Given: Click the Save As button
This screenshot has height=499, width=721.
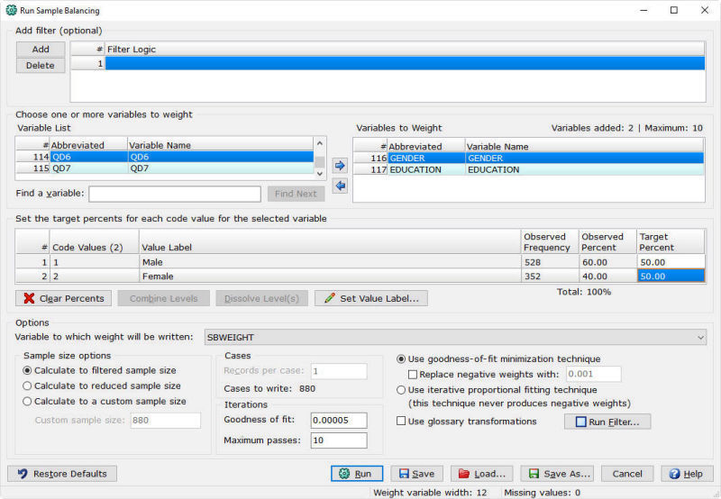Looking at the screenshot, I should tap(557, 474).
